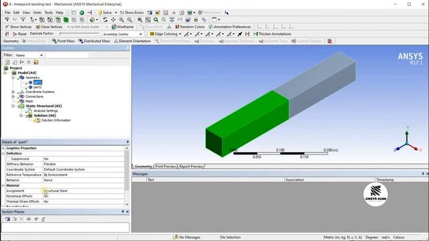Click Thicken Annotations button label
429x241 pixels.
(x=275, y=34)
